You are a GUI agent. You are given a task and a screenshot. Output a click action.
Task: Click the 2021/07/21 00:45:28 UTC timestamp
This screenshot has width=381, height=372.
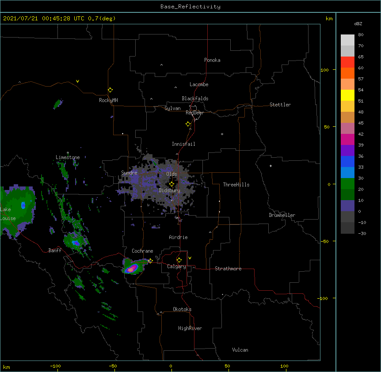point(43,19)
